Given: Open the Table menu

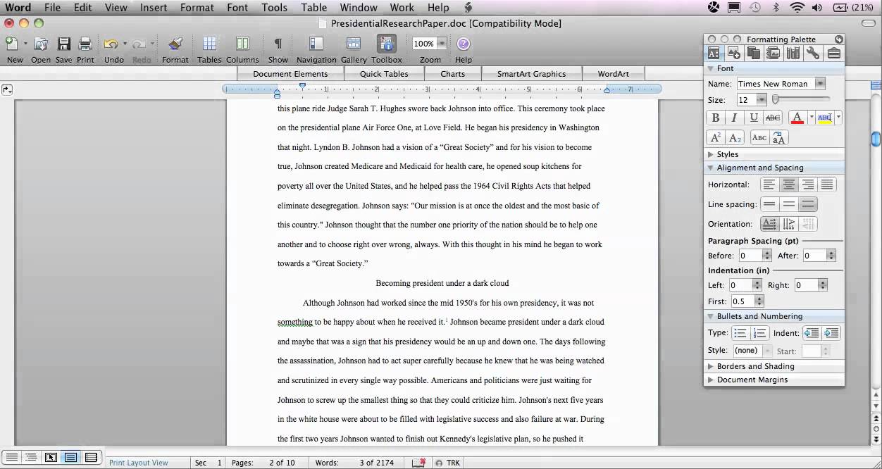Looking at the screenshot, I should tap(313, 8).
